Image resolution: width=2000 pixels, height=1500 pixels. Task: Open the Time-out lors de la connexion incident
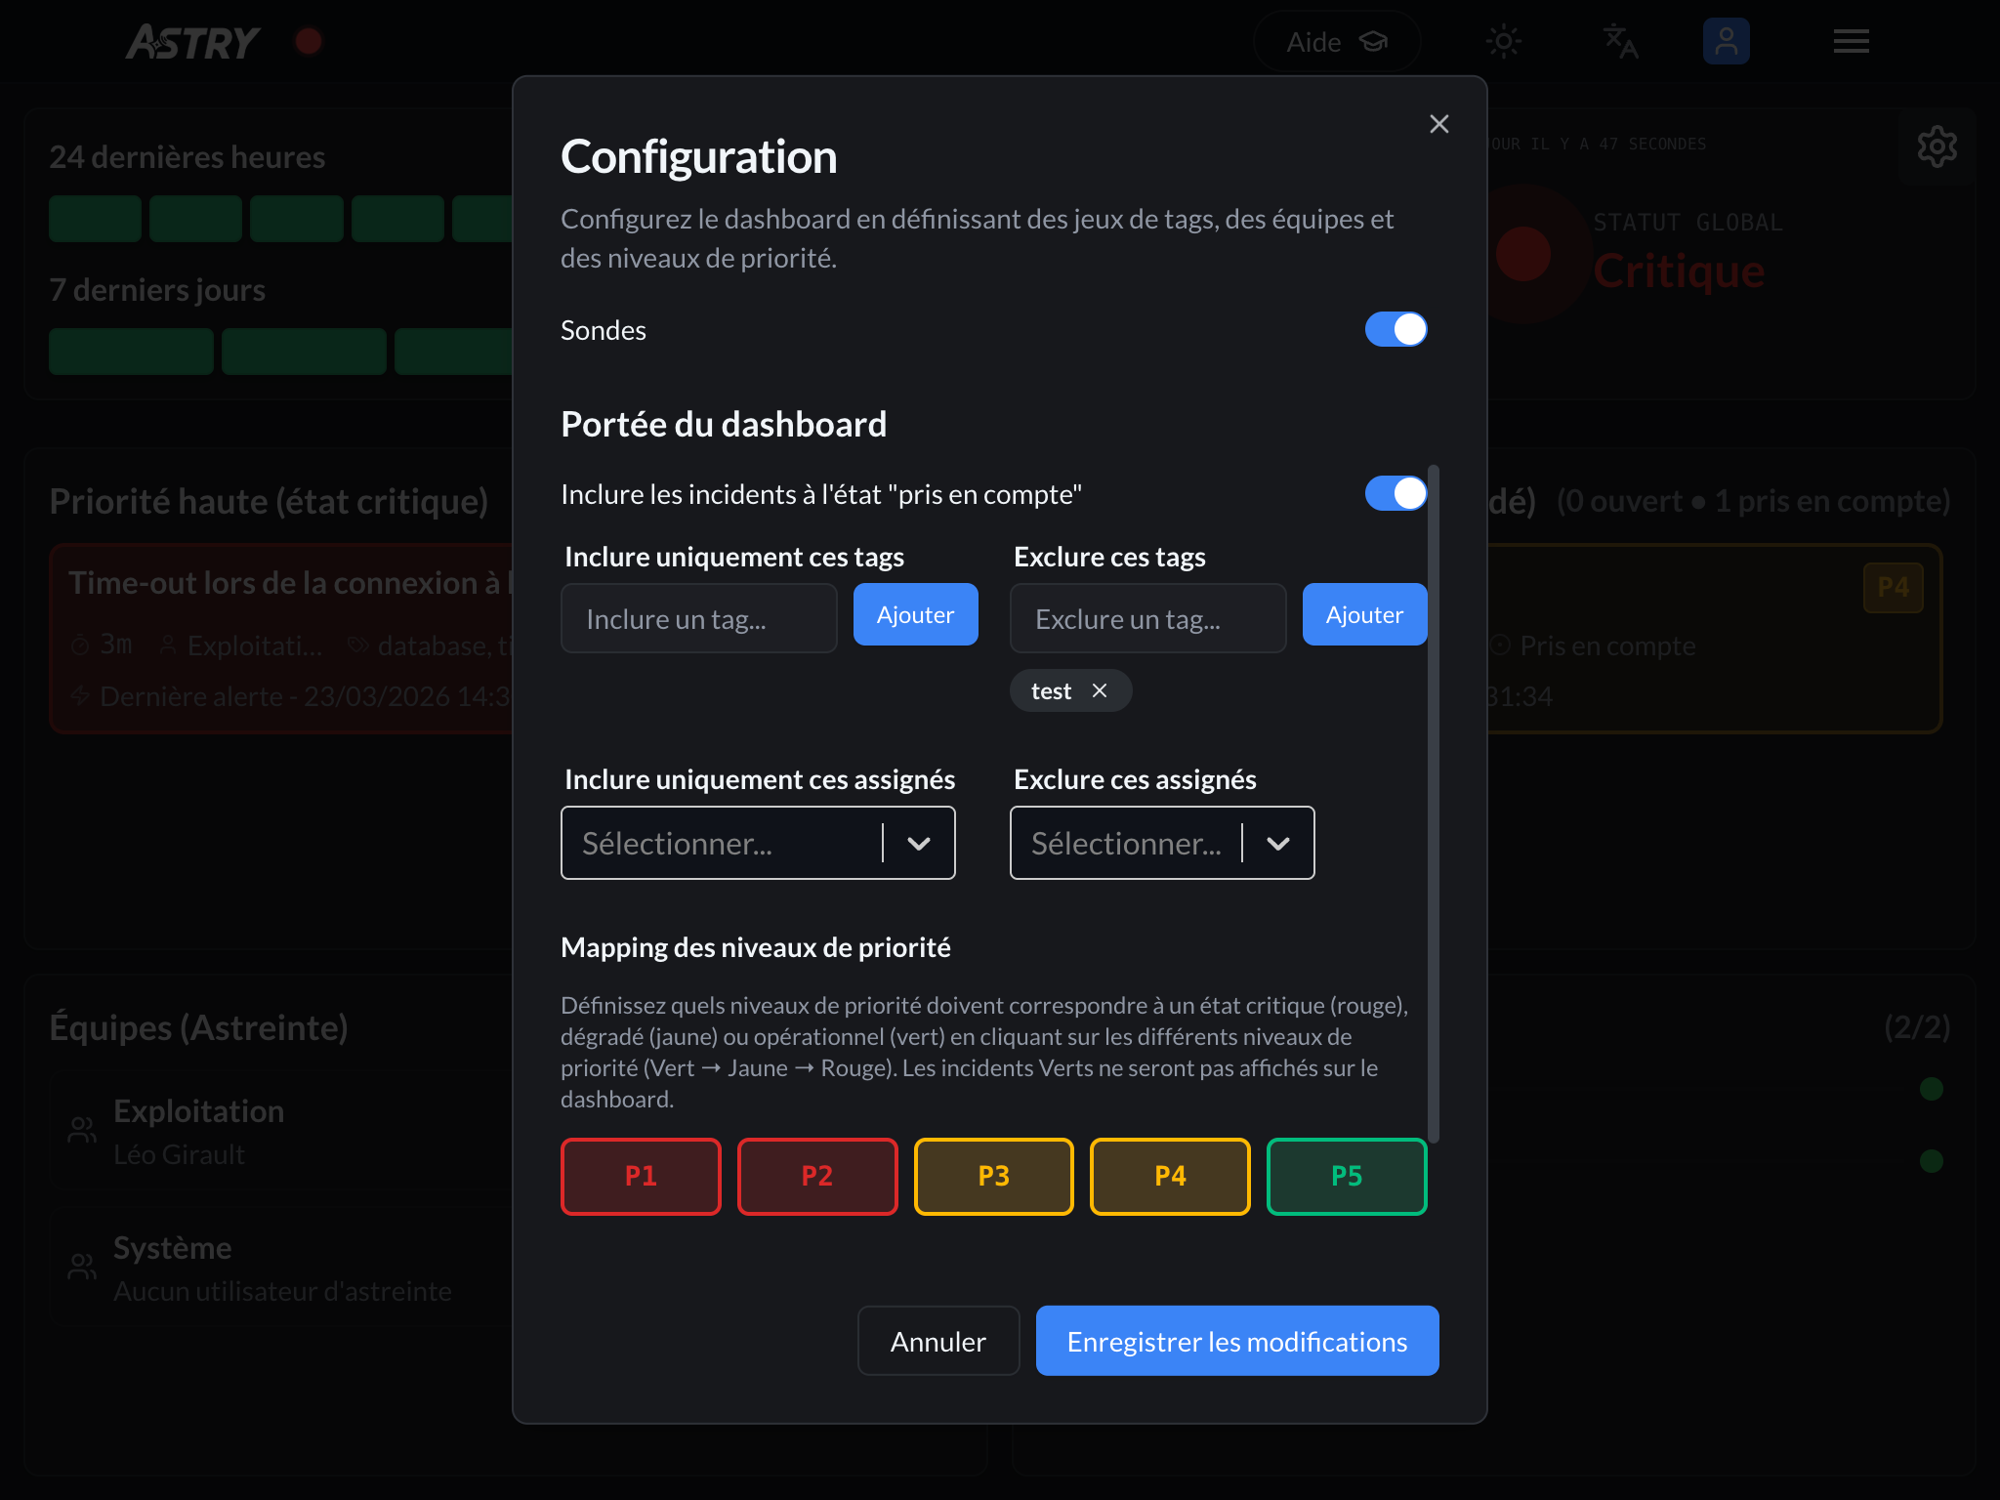283,638
